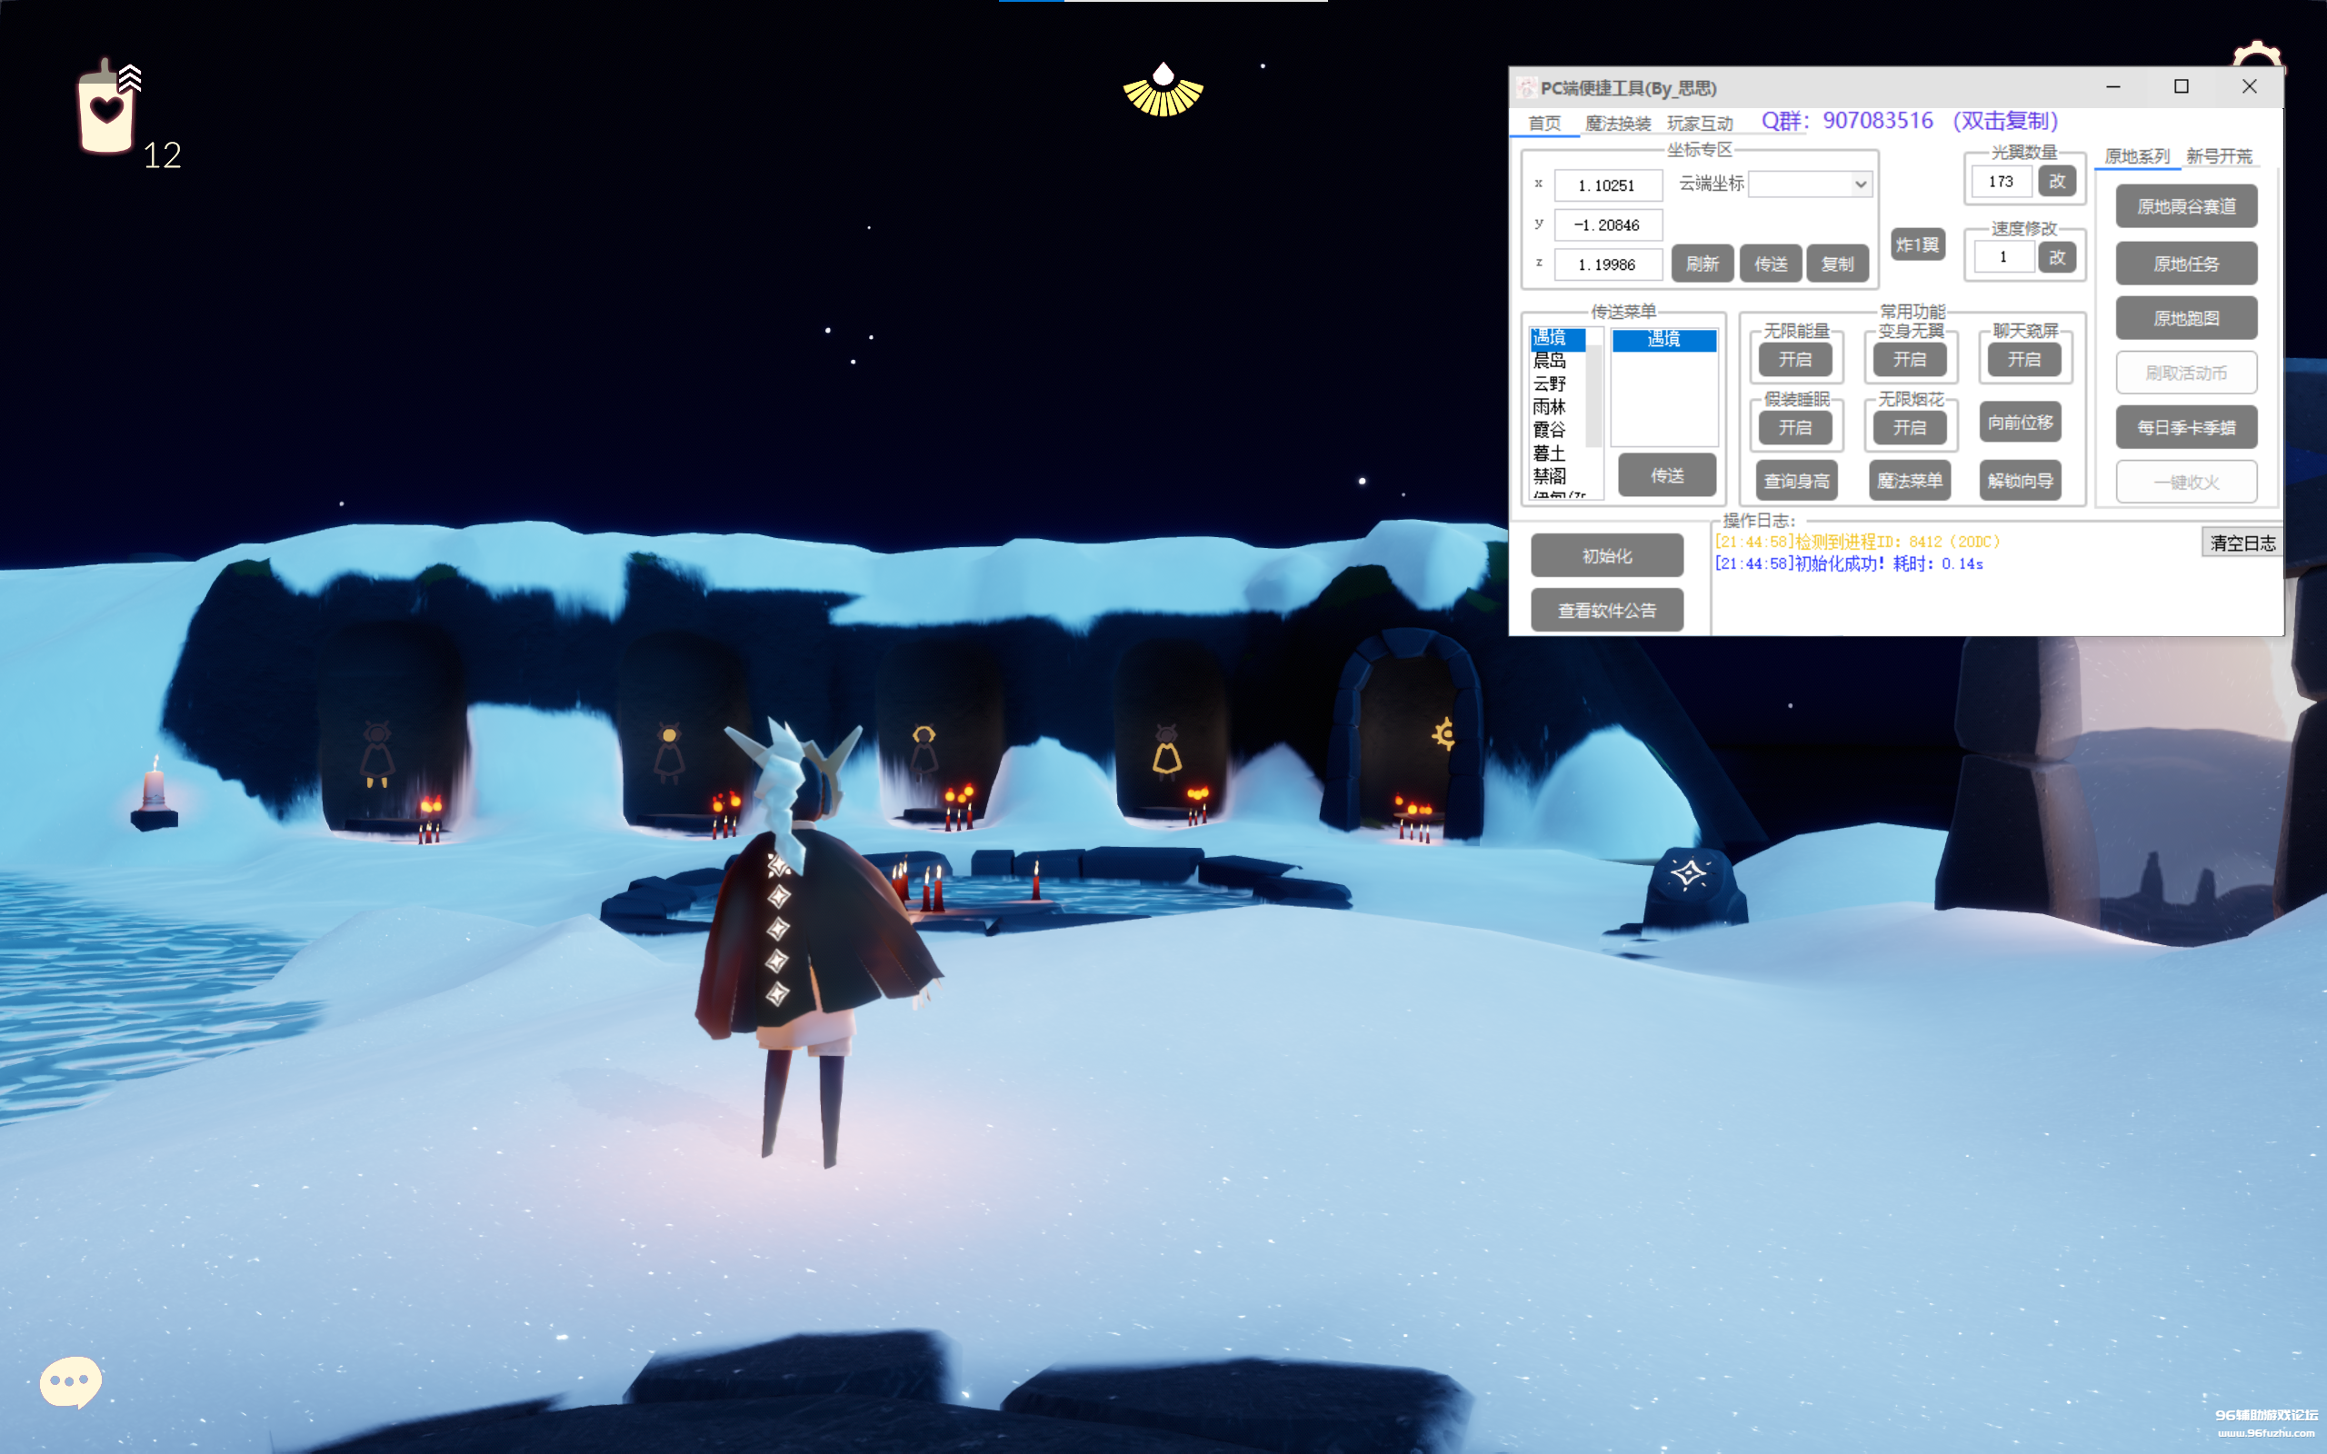Open the 新号开荒 tab
Image resolution: width=2327 pixels, height=1454 pixels.
tap(2218, 155)
